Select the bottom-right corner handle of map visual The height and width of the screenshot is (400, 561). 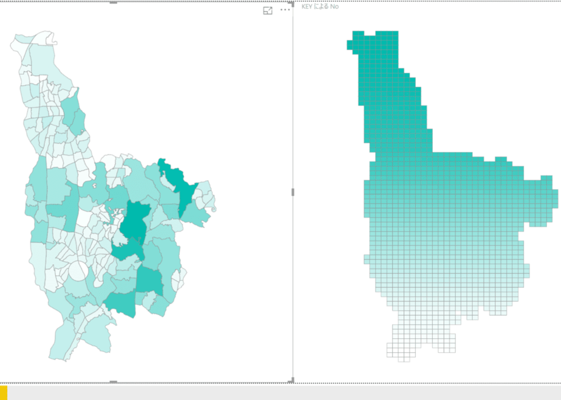pyautogui.click(x=292, y=381)
